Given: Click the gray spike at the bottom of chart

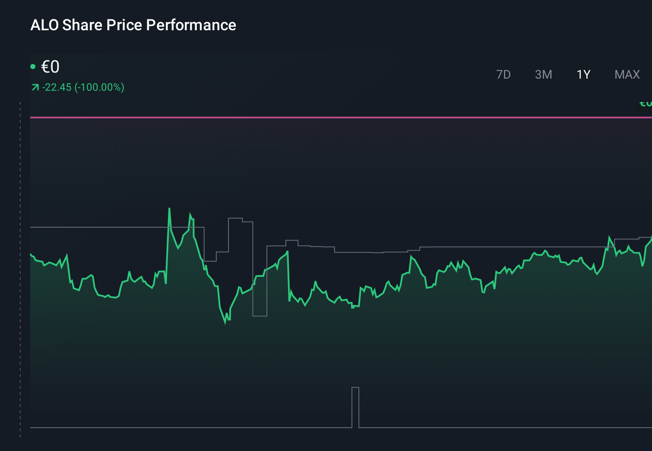Looking at the screenshot, I should (x=356, y=406).
